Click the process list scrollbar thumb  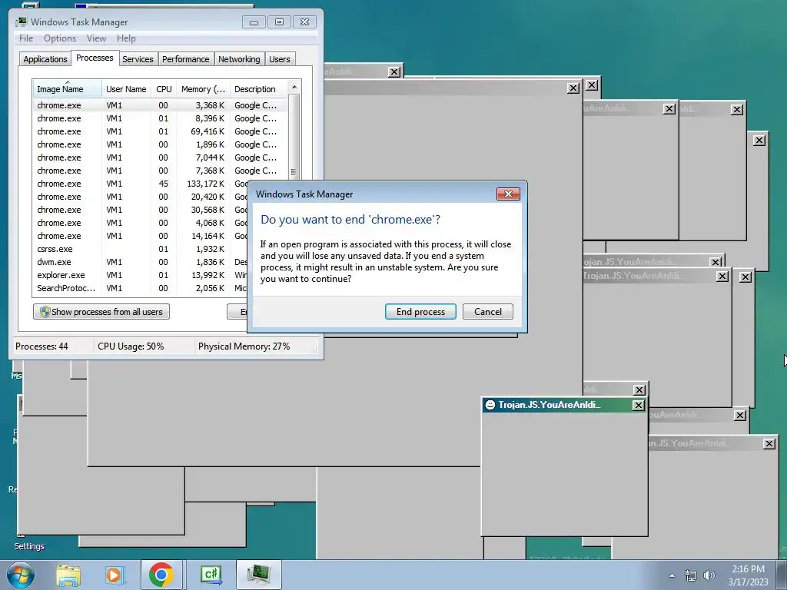(294, 137)
